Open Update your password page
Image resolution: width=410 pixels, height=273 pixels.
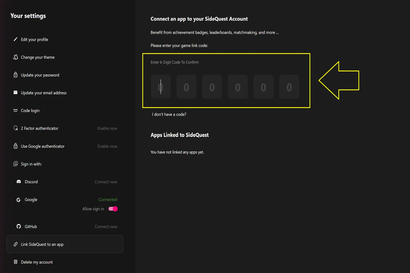40,75
